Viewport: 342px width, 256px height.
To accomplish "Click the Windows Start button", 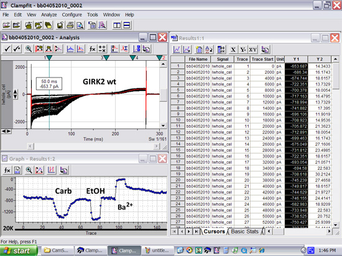I will [19, 250].
